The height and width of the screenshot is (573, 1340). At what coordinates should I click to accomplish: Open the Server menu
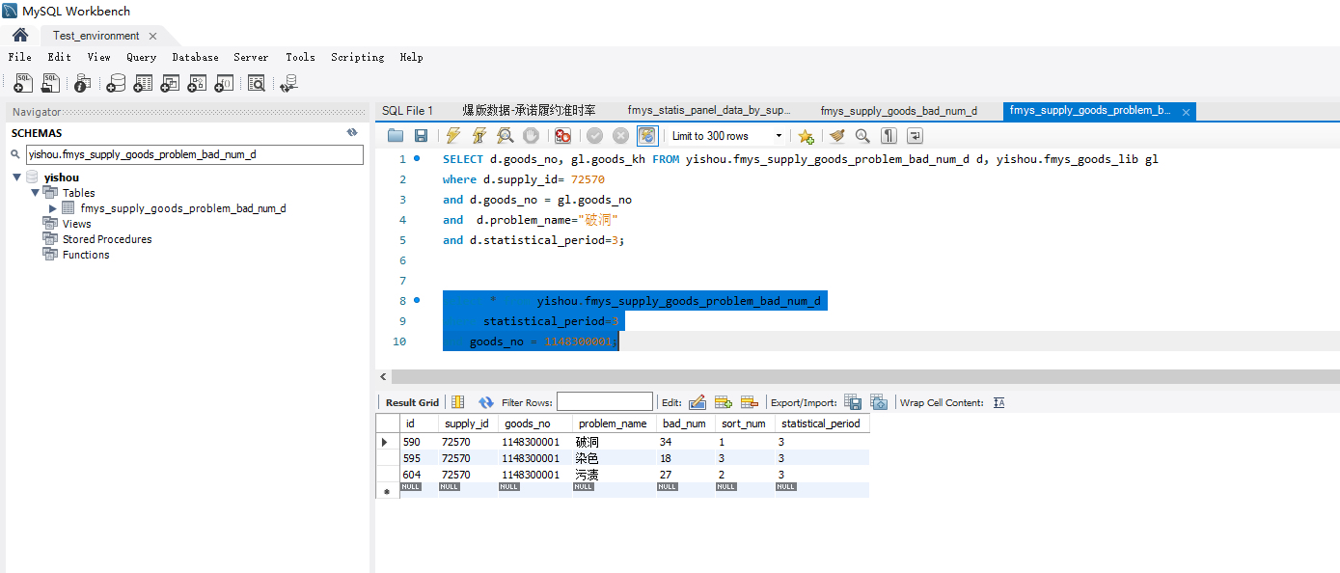point(251,57)
